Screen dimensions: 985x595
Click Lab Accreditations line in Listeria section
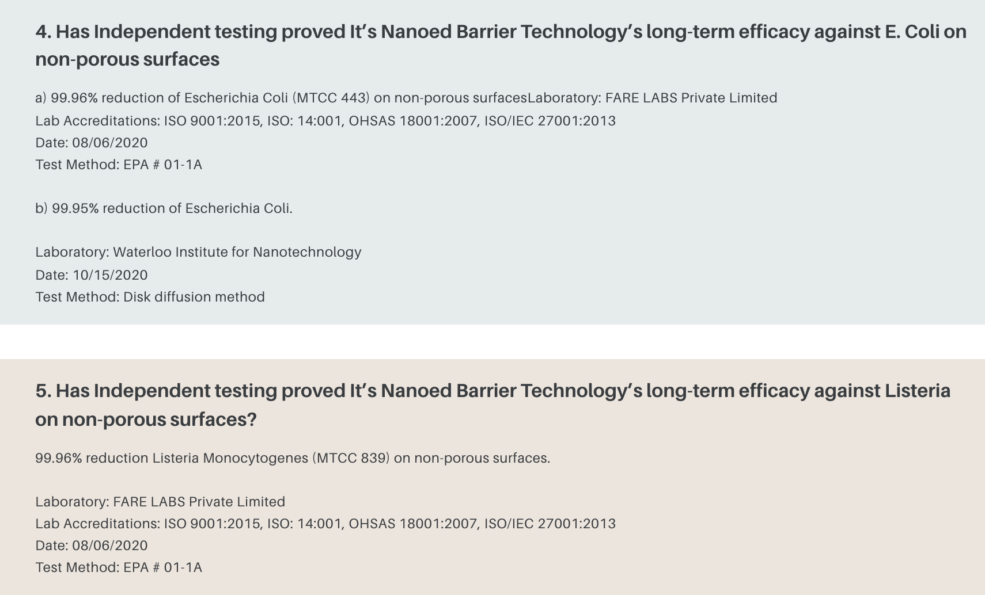(325, 524)
